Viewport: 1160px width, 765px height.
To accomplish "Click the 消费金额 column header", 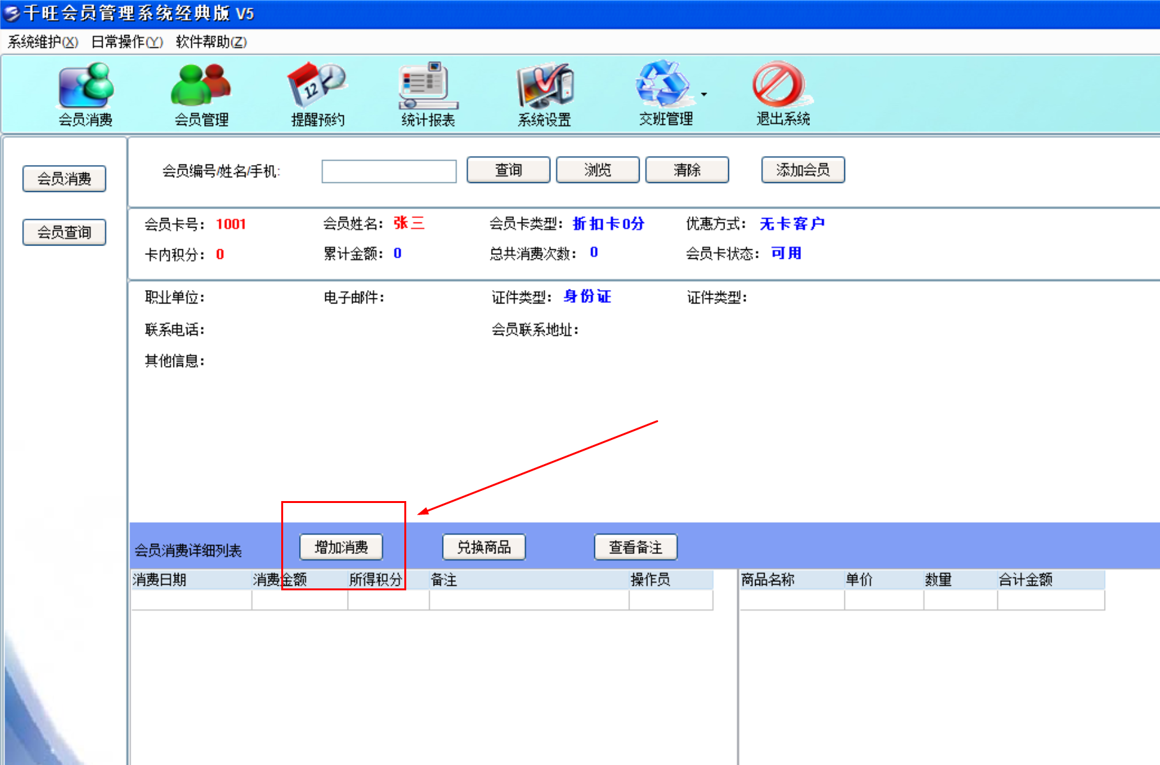I will [300, 579].
